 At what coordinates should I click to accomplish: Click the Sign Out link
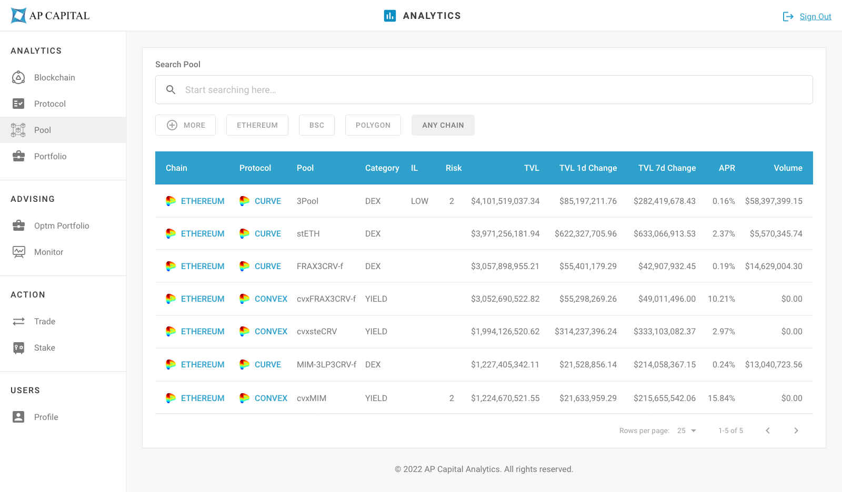pyautogui.click(x=815, y=17)
